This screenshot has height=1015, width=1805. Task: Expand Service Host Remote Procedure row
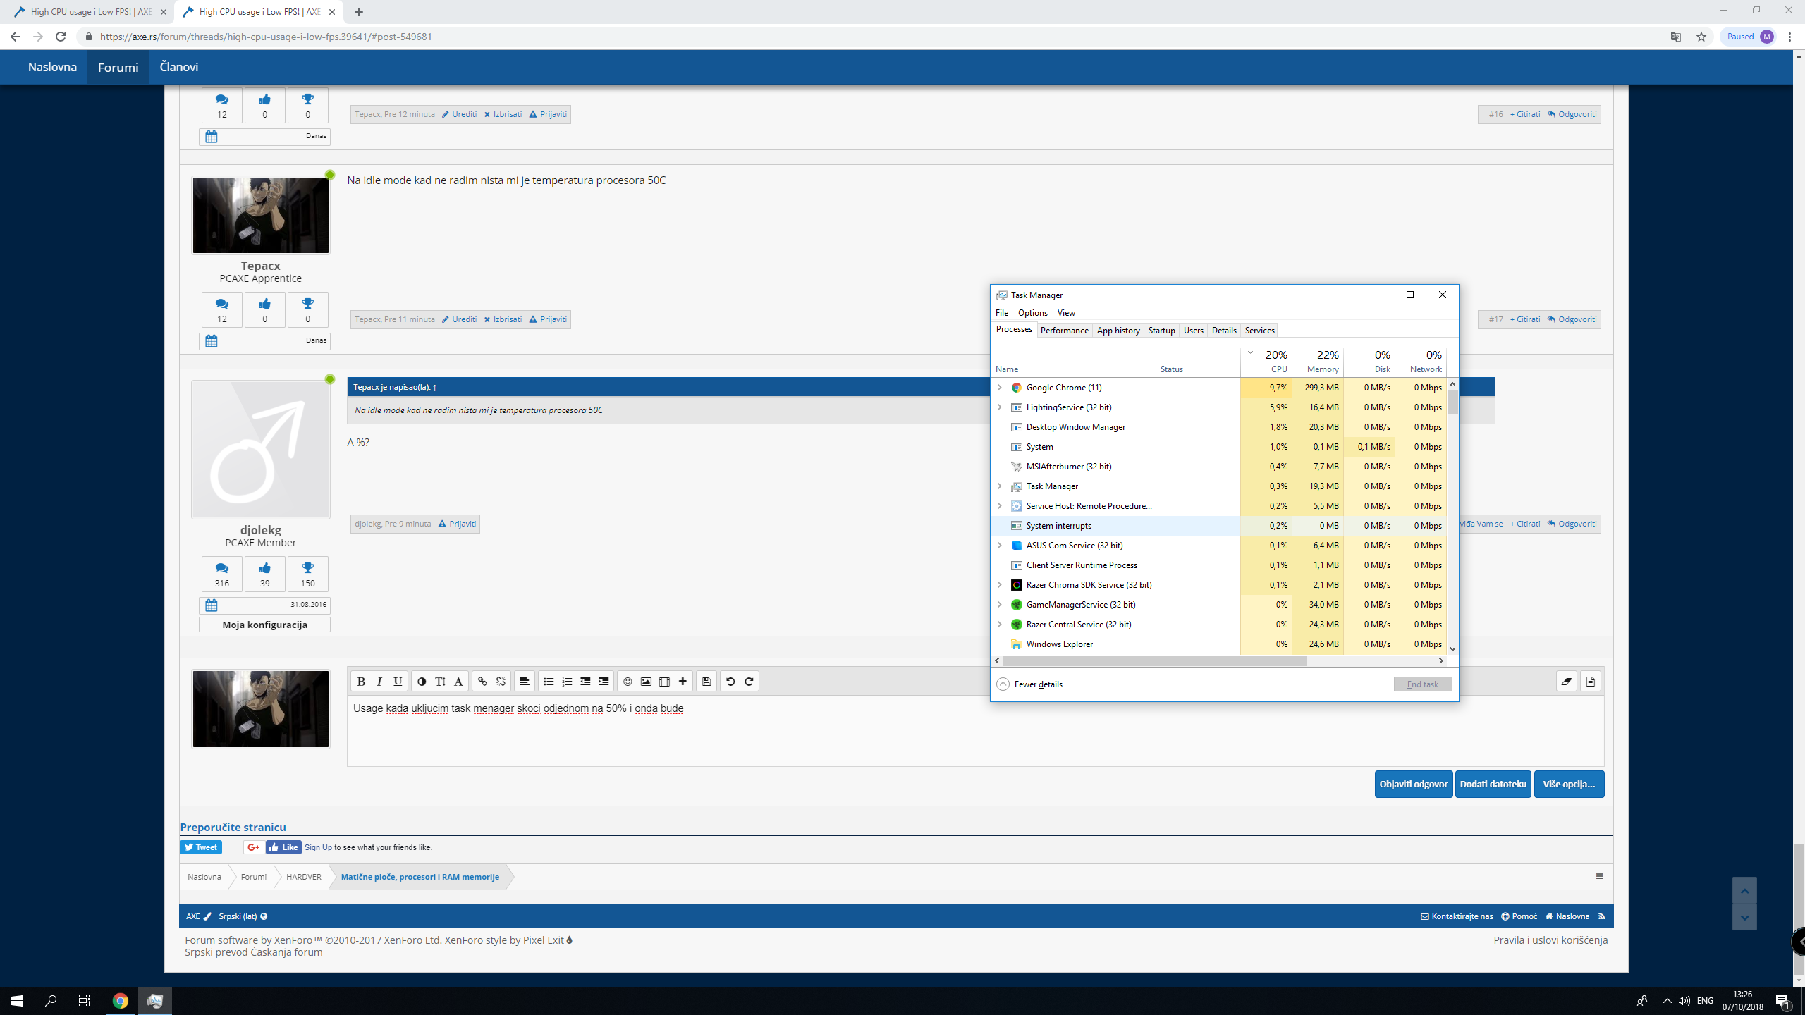click(x=999, y=506)
